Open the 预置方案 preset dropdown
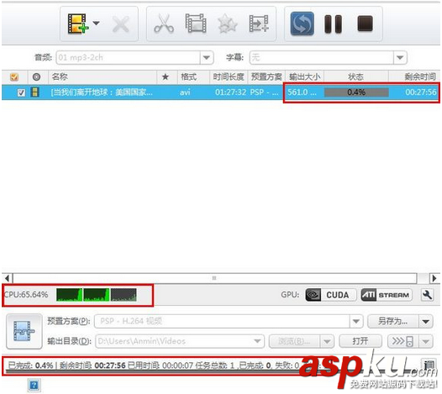 click(x=355, y=321)
